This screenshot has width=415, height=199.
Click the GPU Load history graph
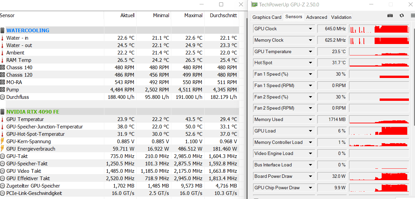[x=379, y=131]
